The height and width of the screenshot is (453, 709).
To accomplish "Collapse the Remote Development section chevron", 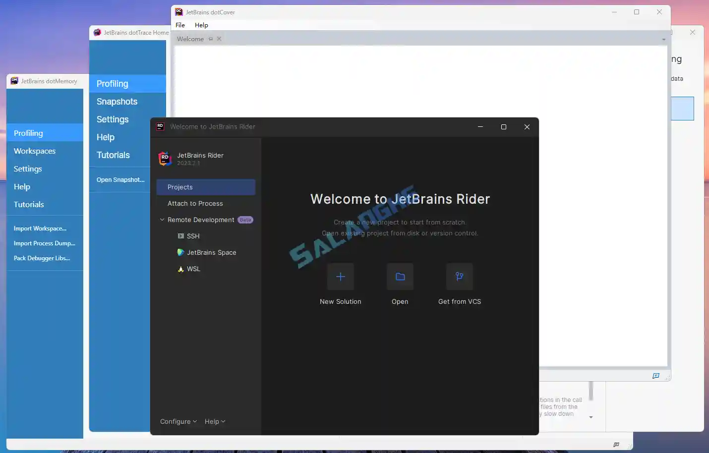I will 162,220.
